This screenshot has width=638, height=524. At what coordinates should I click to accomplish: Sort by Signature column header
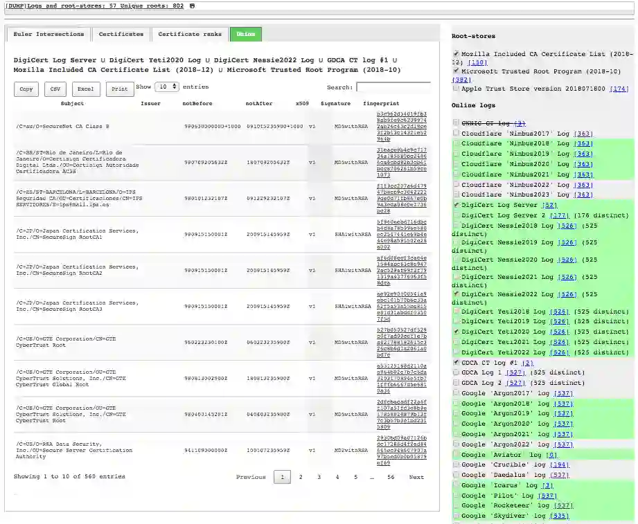pyautogui.click(x=335, y=104)
